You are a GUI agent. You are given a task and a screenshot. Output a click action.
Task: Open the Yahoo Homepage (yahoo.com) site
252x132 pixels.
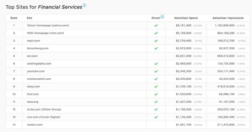(x=48, y=25)
